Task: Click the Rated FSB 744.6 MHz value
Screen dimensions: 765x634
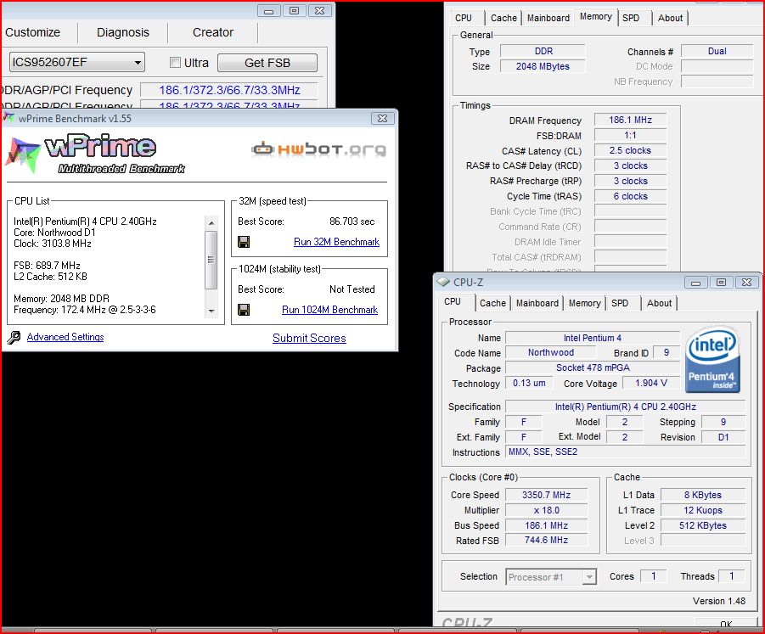Action: [x=547, y=541]
